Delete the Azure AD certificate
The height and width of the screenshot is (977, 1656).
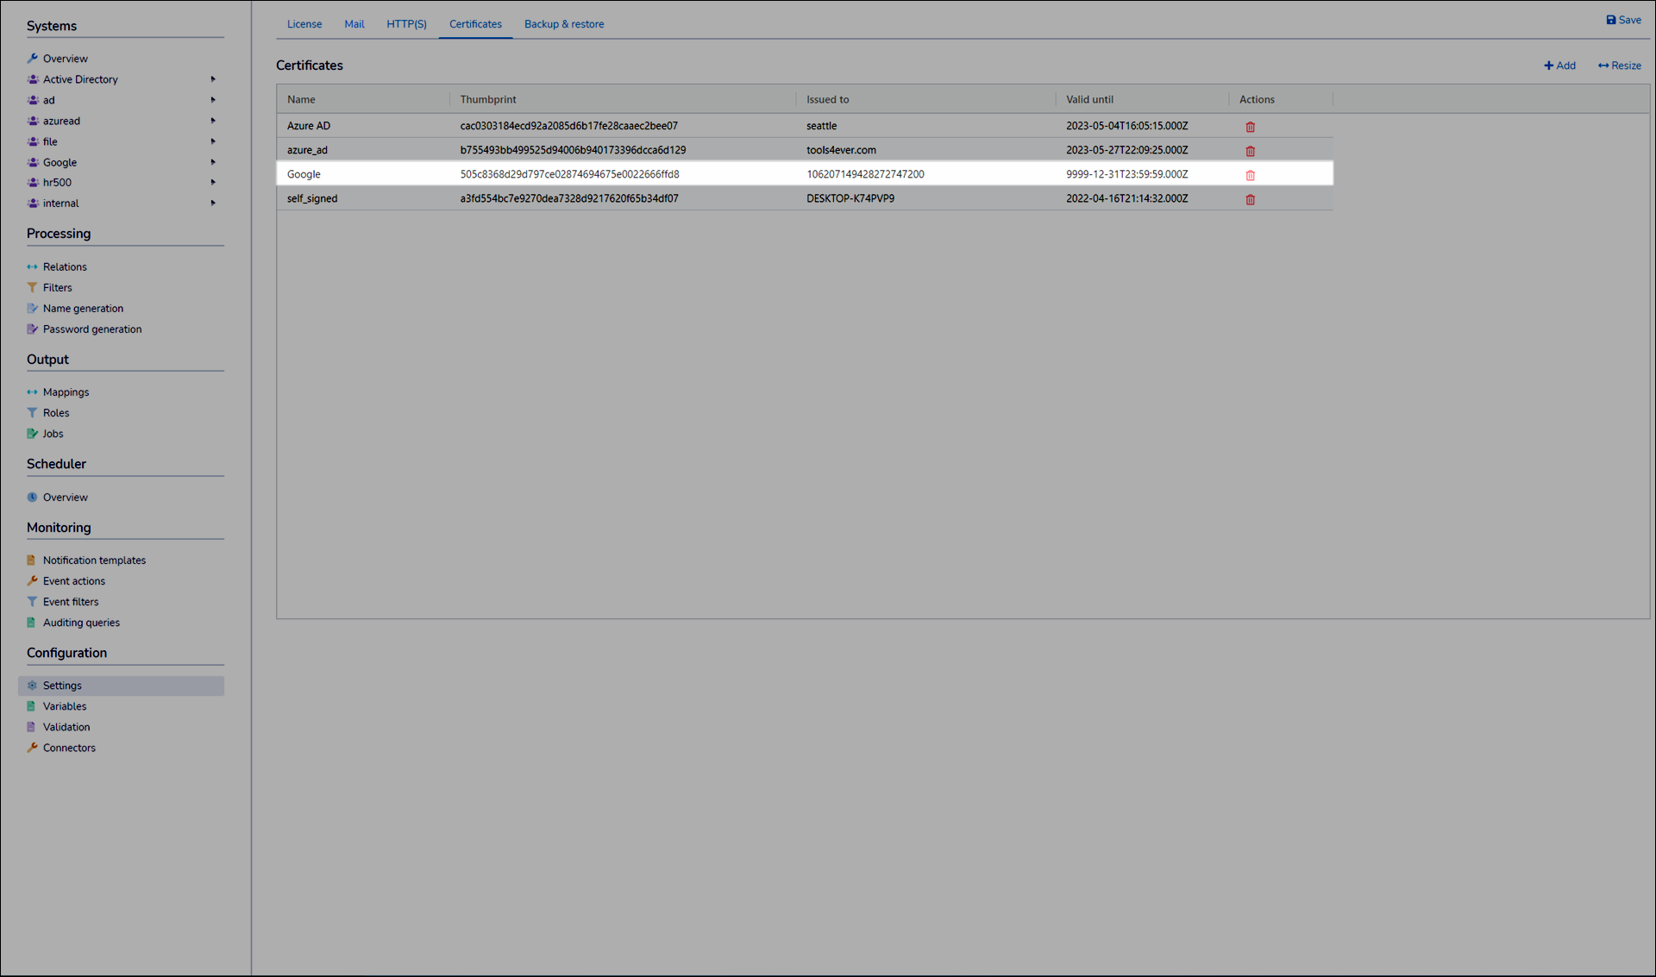(1250, 127)
